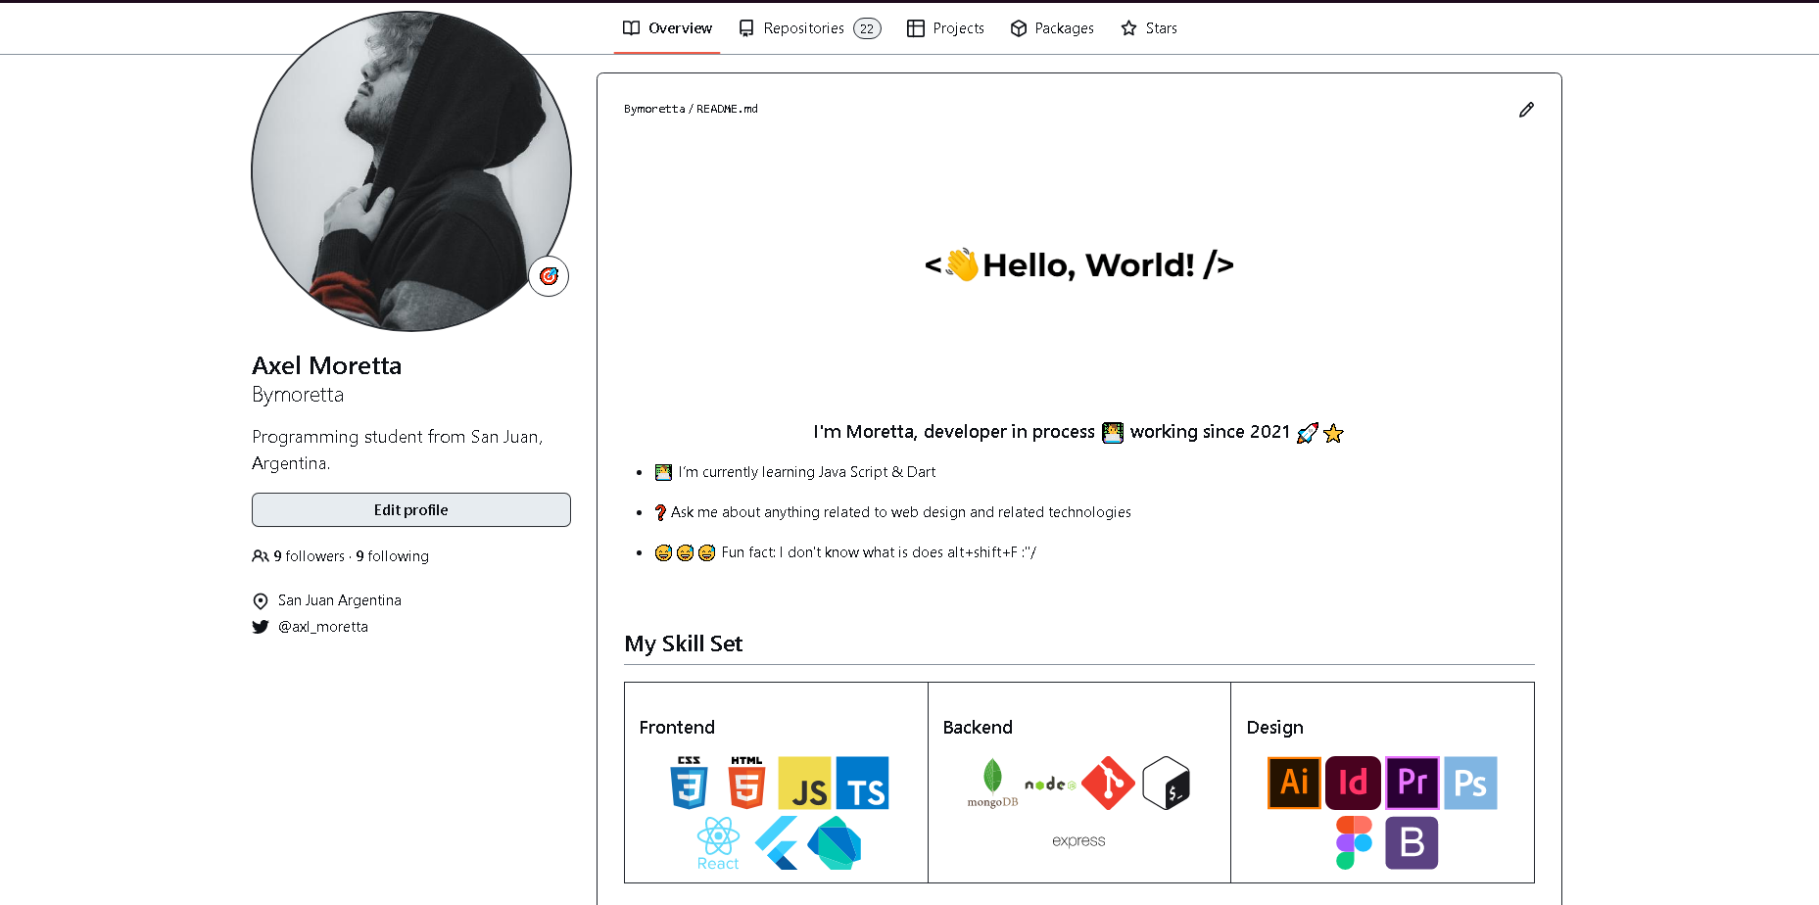Image resolution: width=1819 pixels, height=905 pixels.
Task: Click the Adobe Premiere Pr icon
Action: pos(1412,783)
